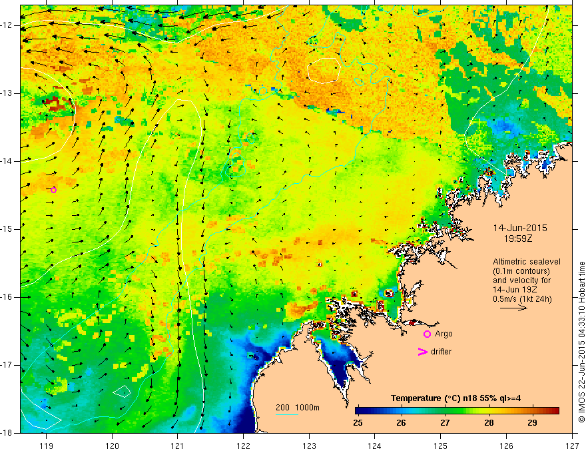
Task: Click the temperature colorbar scale
Action: point(457,411)
